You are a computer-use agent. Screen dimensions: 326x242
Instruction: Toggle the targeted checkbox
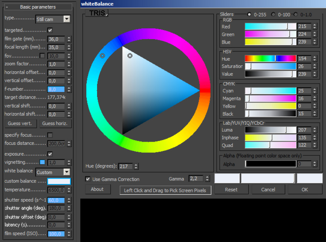50,30
